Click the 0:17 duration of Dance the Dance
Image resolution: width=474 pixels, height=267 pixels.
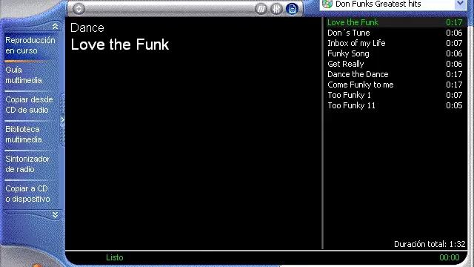coord(454,74)
